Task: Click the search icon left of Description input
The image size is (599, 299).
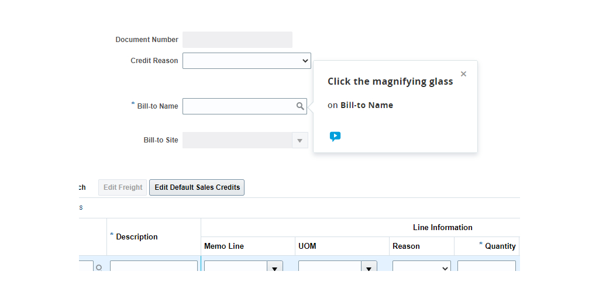Action: [99, 267]
